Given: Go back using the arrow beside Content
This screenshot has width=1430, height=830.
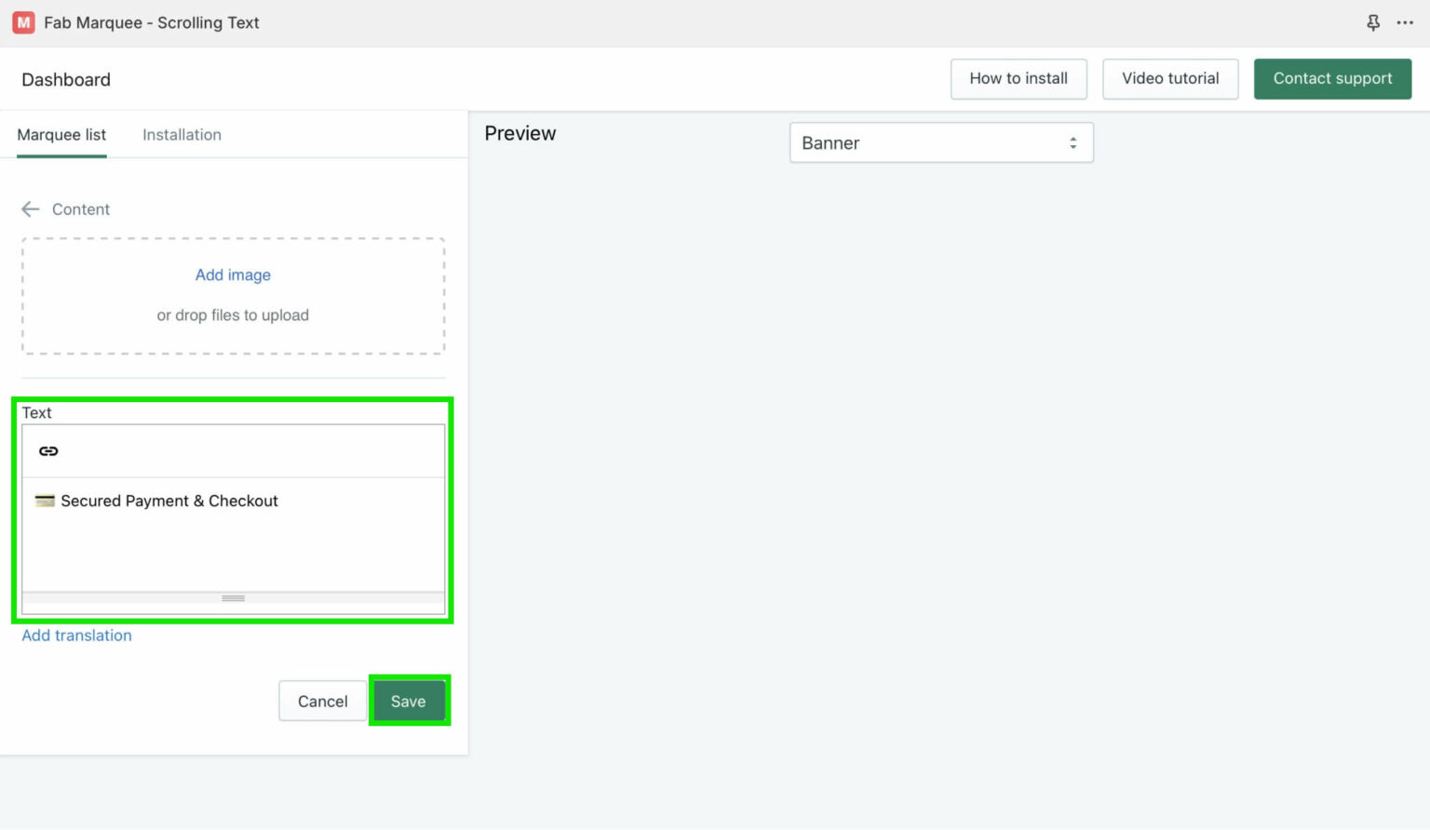Looking at the screenshot, I should click(x=30, y=208).
